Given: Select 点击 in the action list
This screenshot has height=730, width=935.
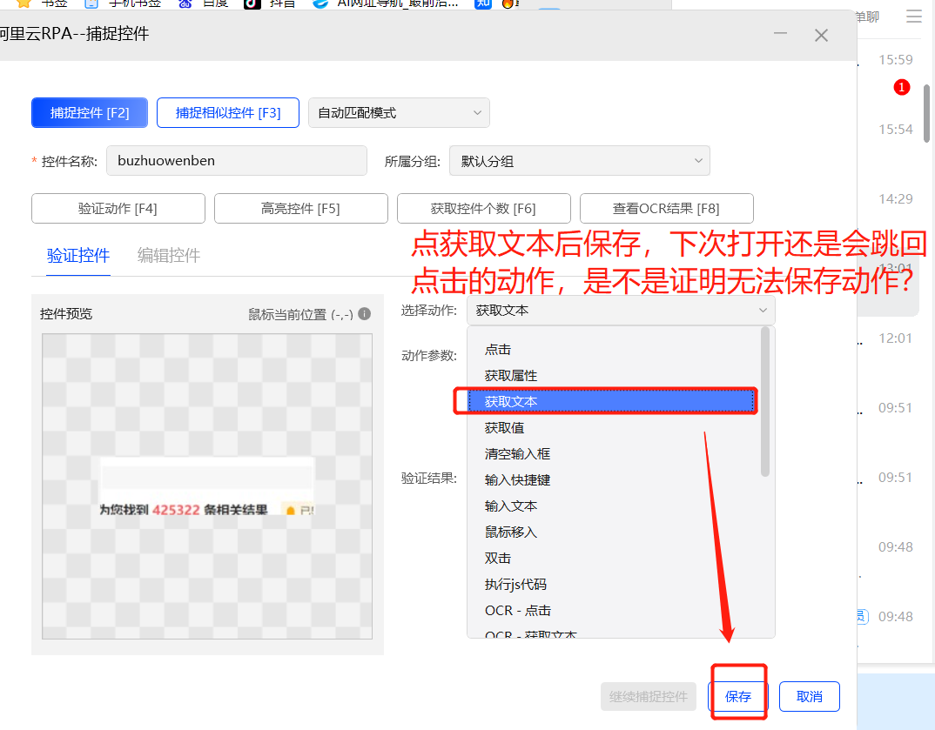Looking at the screenshot, I should (613, 349).
